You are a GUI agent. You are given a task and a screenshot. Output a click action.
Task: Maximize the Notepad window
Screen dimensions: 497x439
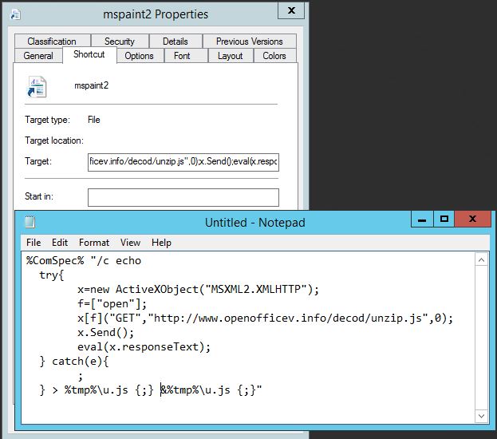[x=444, y=219]
